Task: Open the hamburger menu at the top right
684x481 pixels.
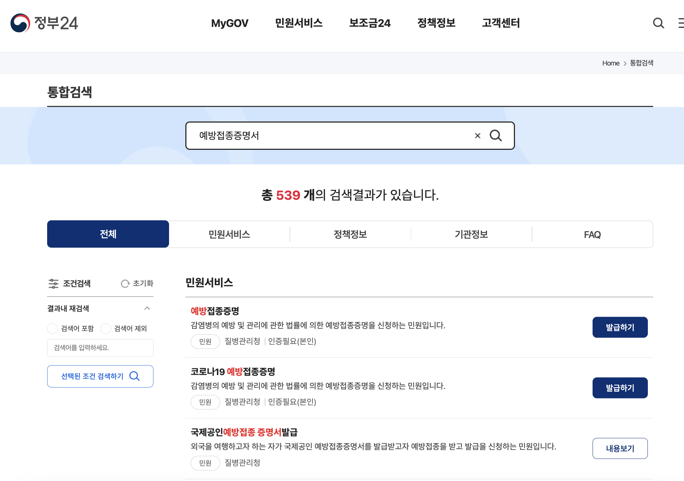Action: (x=681, y=23)
